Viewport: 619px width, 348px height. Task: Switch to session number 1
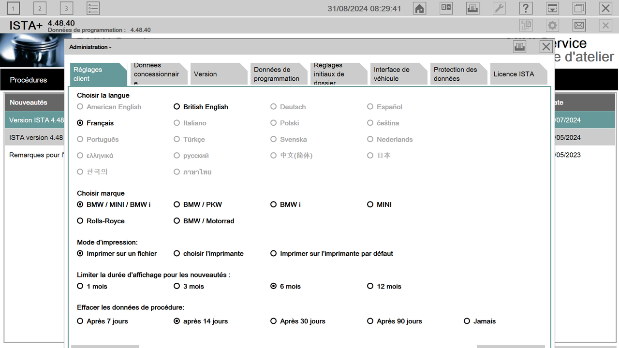coord(14,8)
